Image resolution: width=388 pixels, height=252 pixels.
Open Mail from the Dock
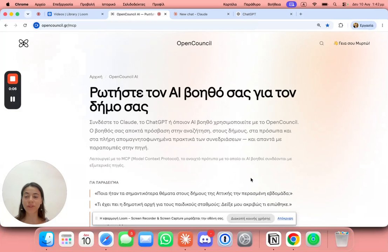click(145, 239)
